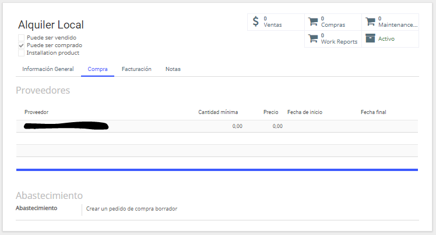This screenshot has height=235, width=436.
Task: Sort by Proveedor column header
Action: pos(36,112)
